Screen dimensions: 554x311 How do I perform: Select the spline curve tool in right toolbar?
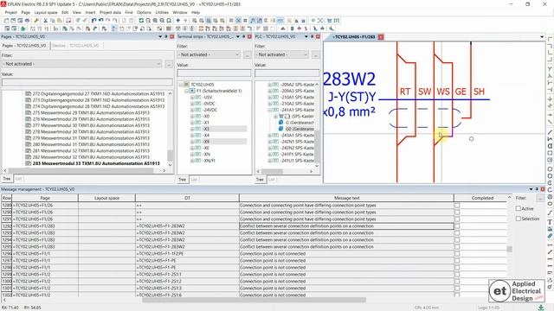tap(550, 213)
